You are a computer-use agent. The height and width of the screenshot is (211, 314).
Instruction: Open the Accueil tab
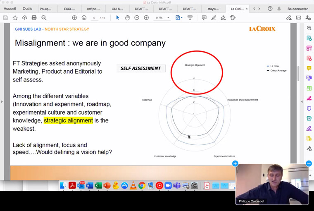(10, 9)
